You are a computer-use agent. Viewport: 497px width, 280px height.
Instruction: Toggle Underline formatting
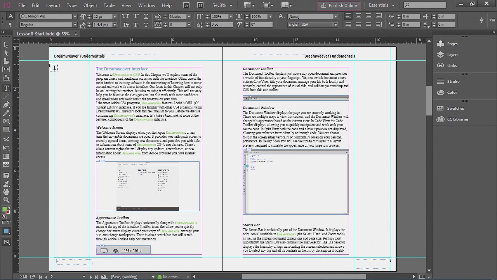coord(146,16)
